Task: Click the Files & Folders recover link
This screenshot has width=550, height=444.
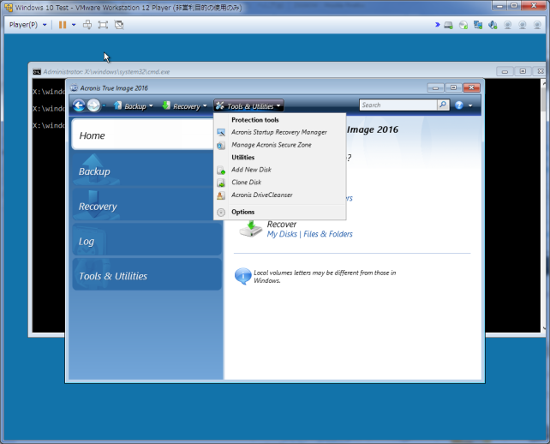Action: (328, 234)
